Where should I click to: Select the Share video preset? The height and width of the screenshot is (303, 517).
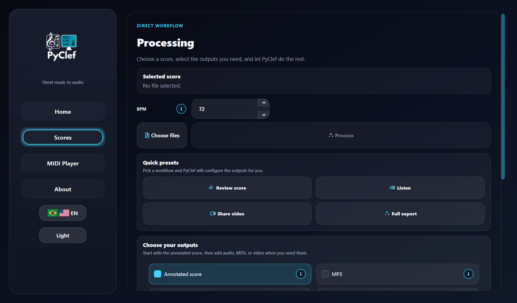pos(227,214)
